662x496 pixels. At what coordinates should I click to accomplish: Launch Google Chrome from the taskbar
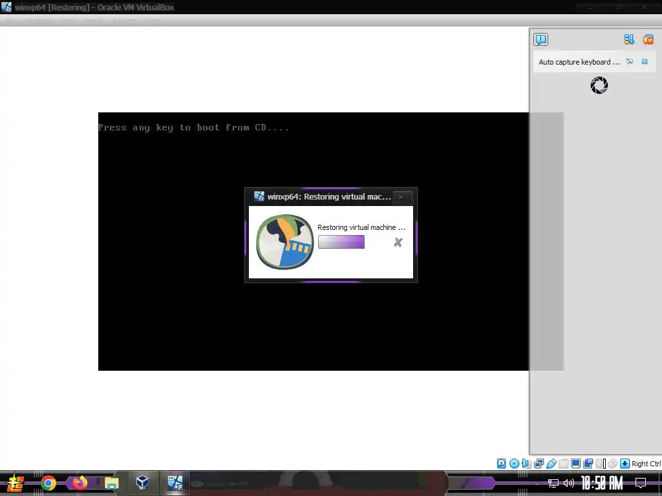tap(48, 483)
